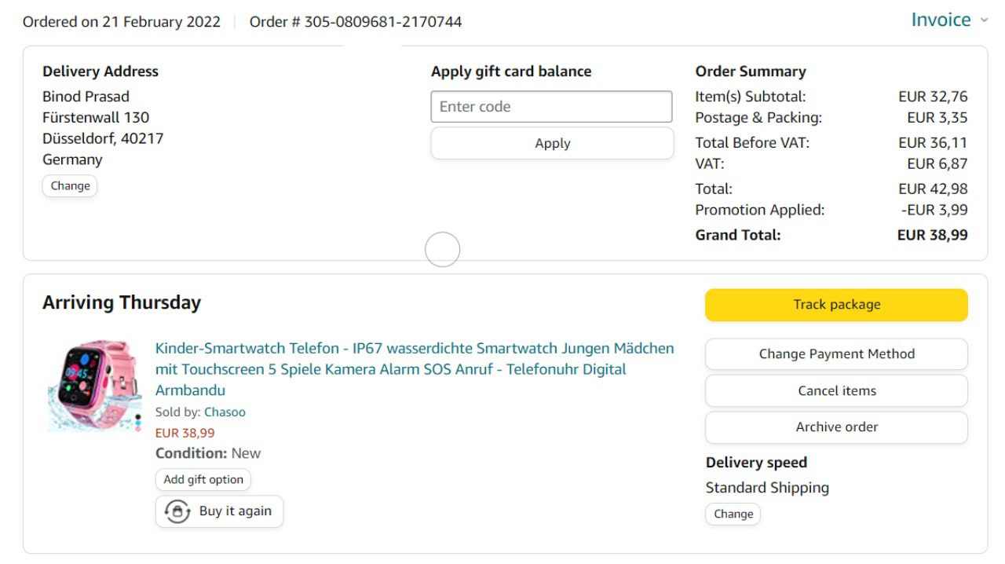Click Add gift option
The height and width of the screenshot is (564, 1005).
point(203,480)
